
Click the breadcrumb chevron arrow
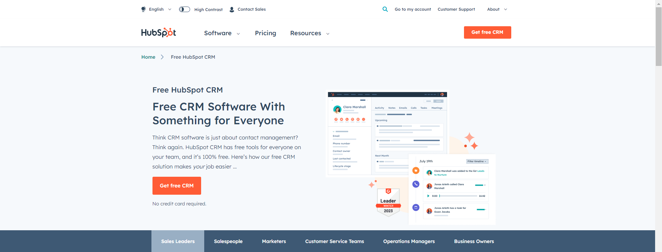point(162,57)
